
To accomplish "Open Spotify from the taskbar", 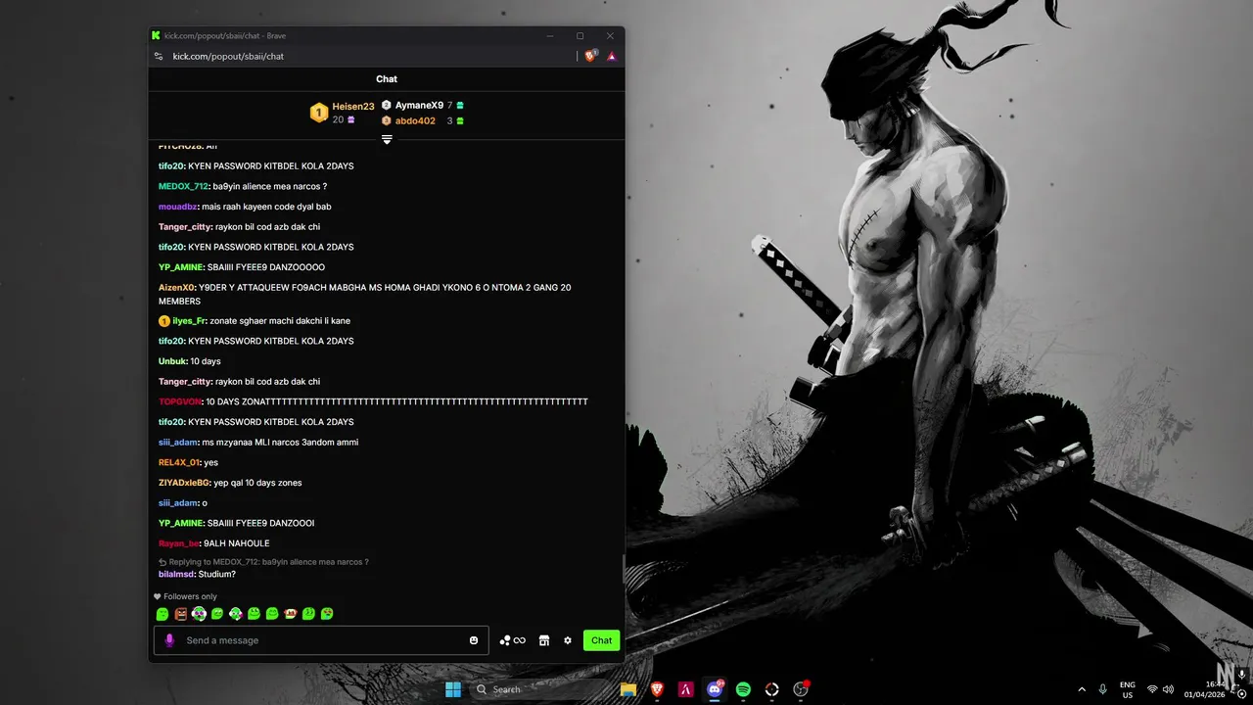I will (x=743, y=689).
